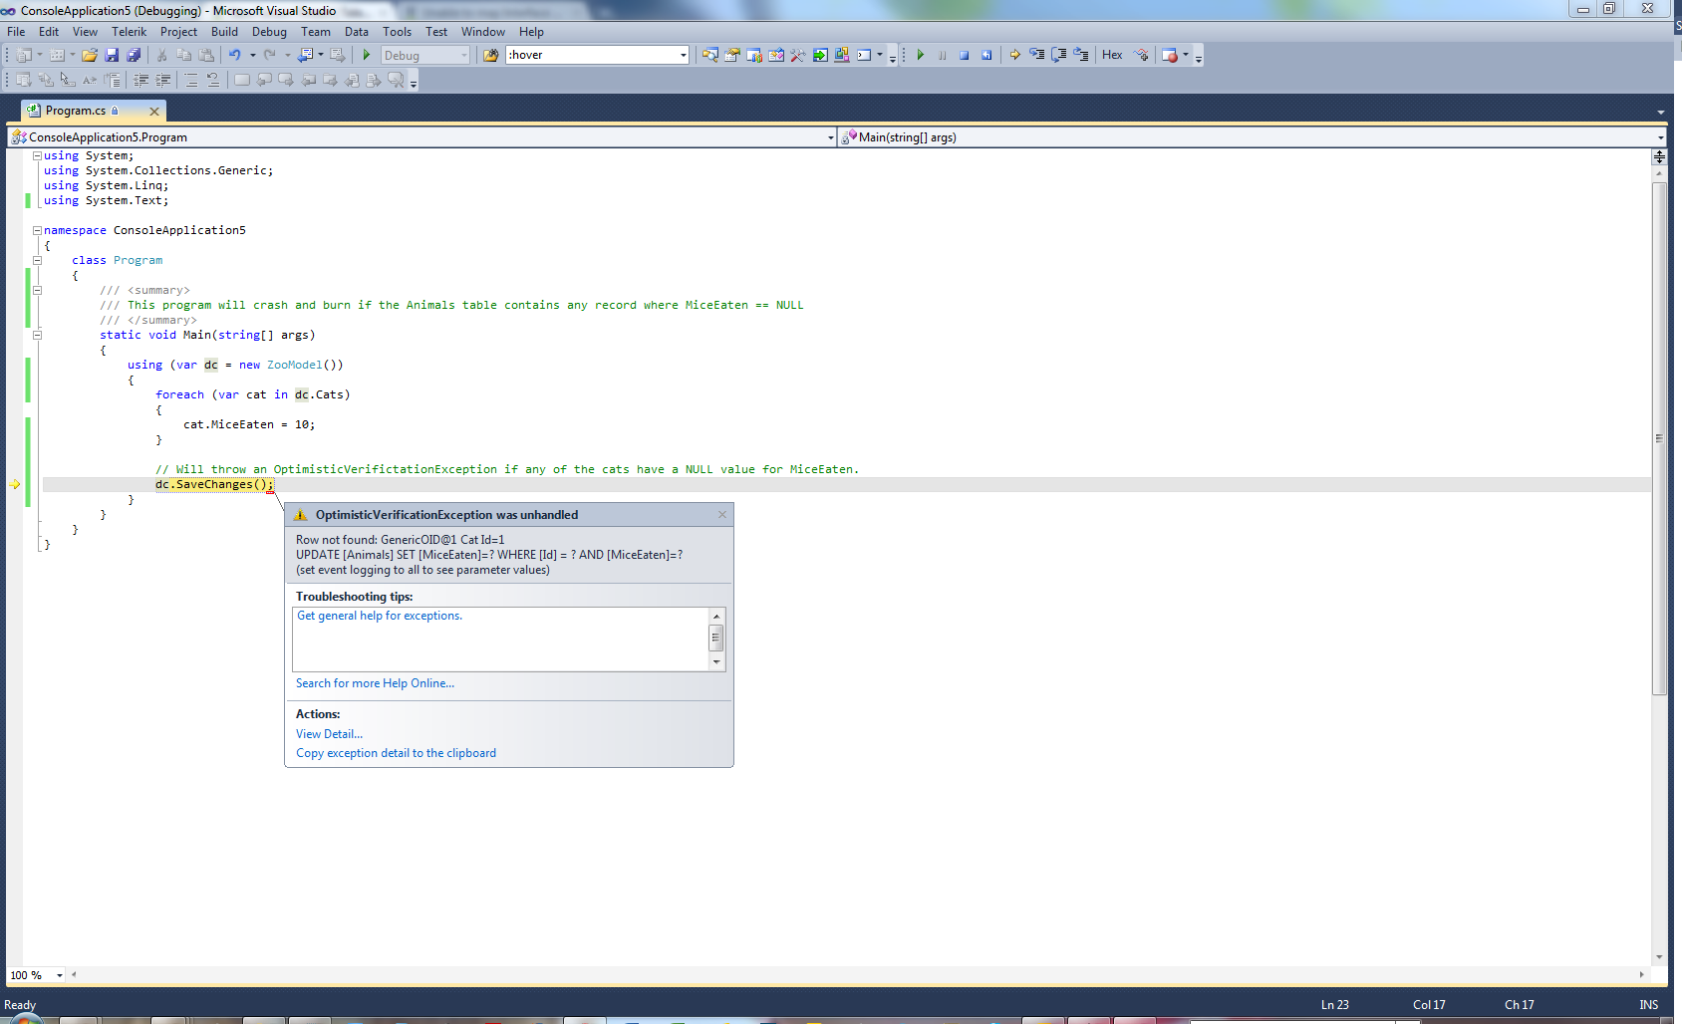Collapse the summary comment block
The image size is (1682, 1024).
(37, 290)
